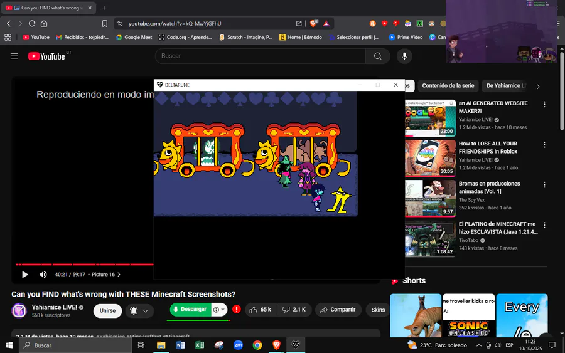The width and height of the screenshot is (565, 353).
Task: Open File Explorer from the taskbar
Action: point(161,345)
